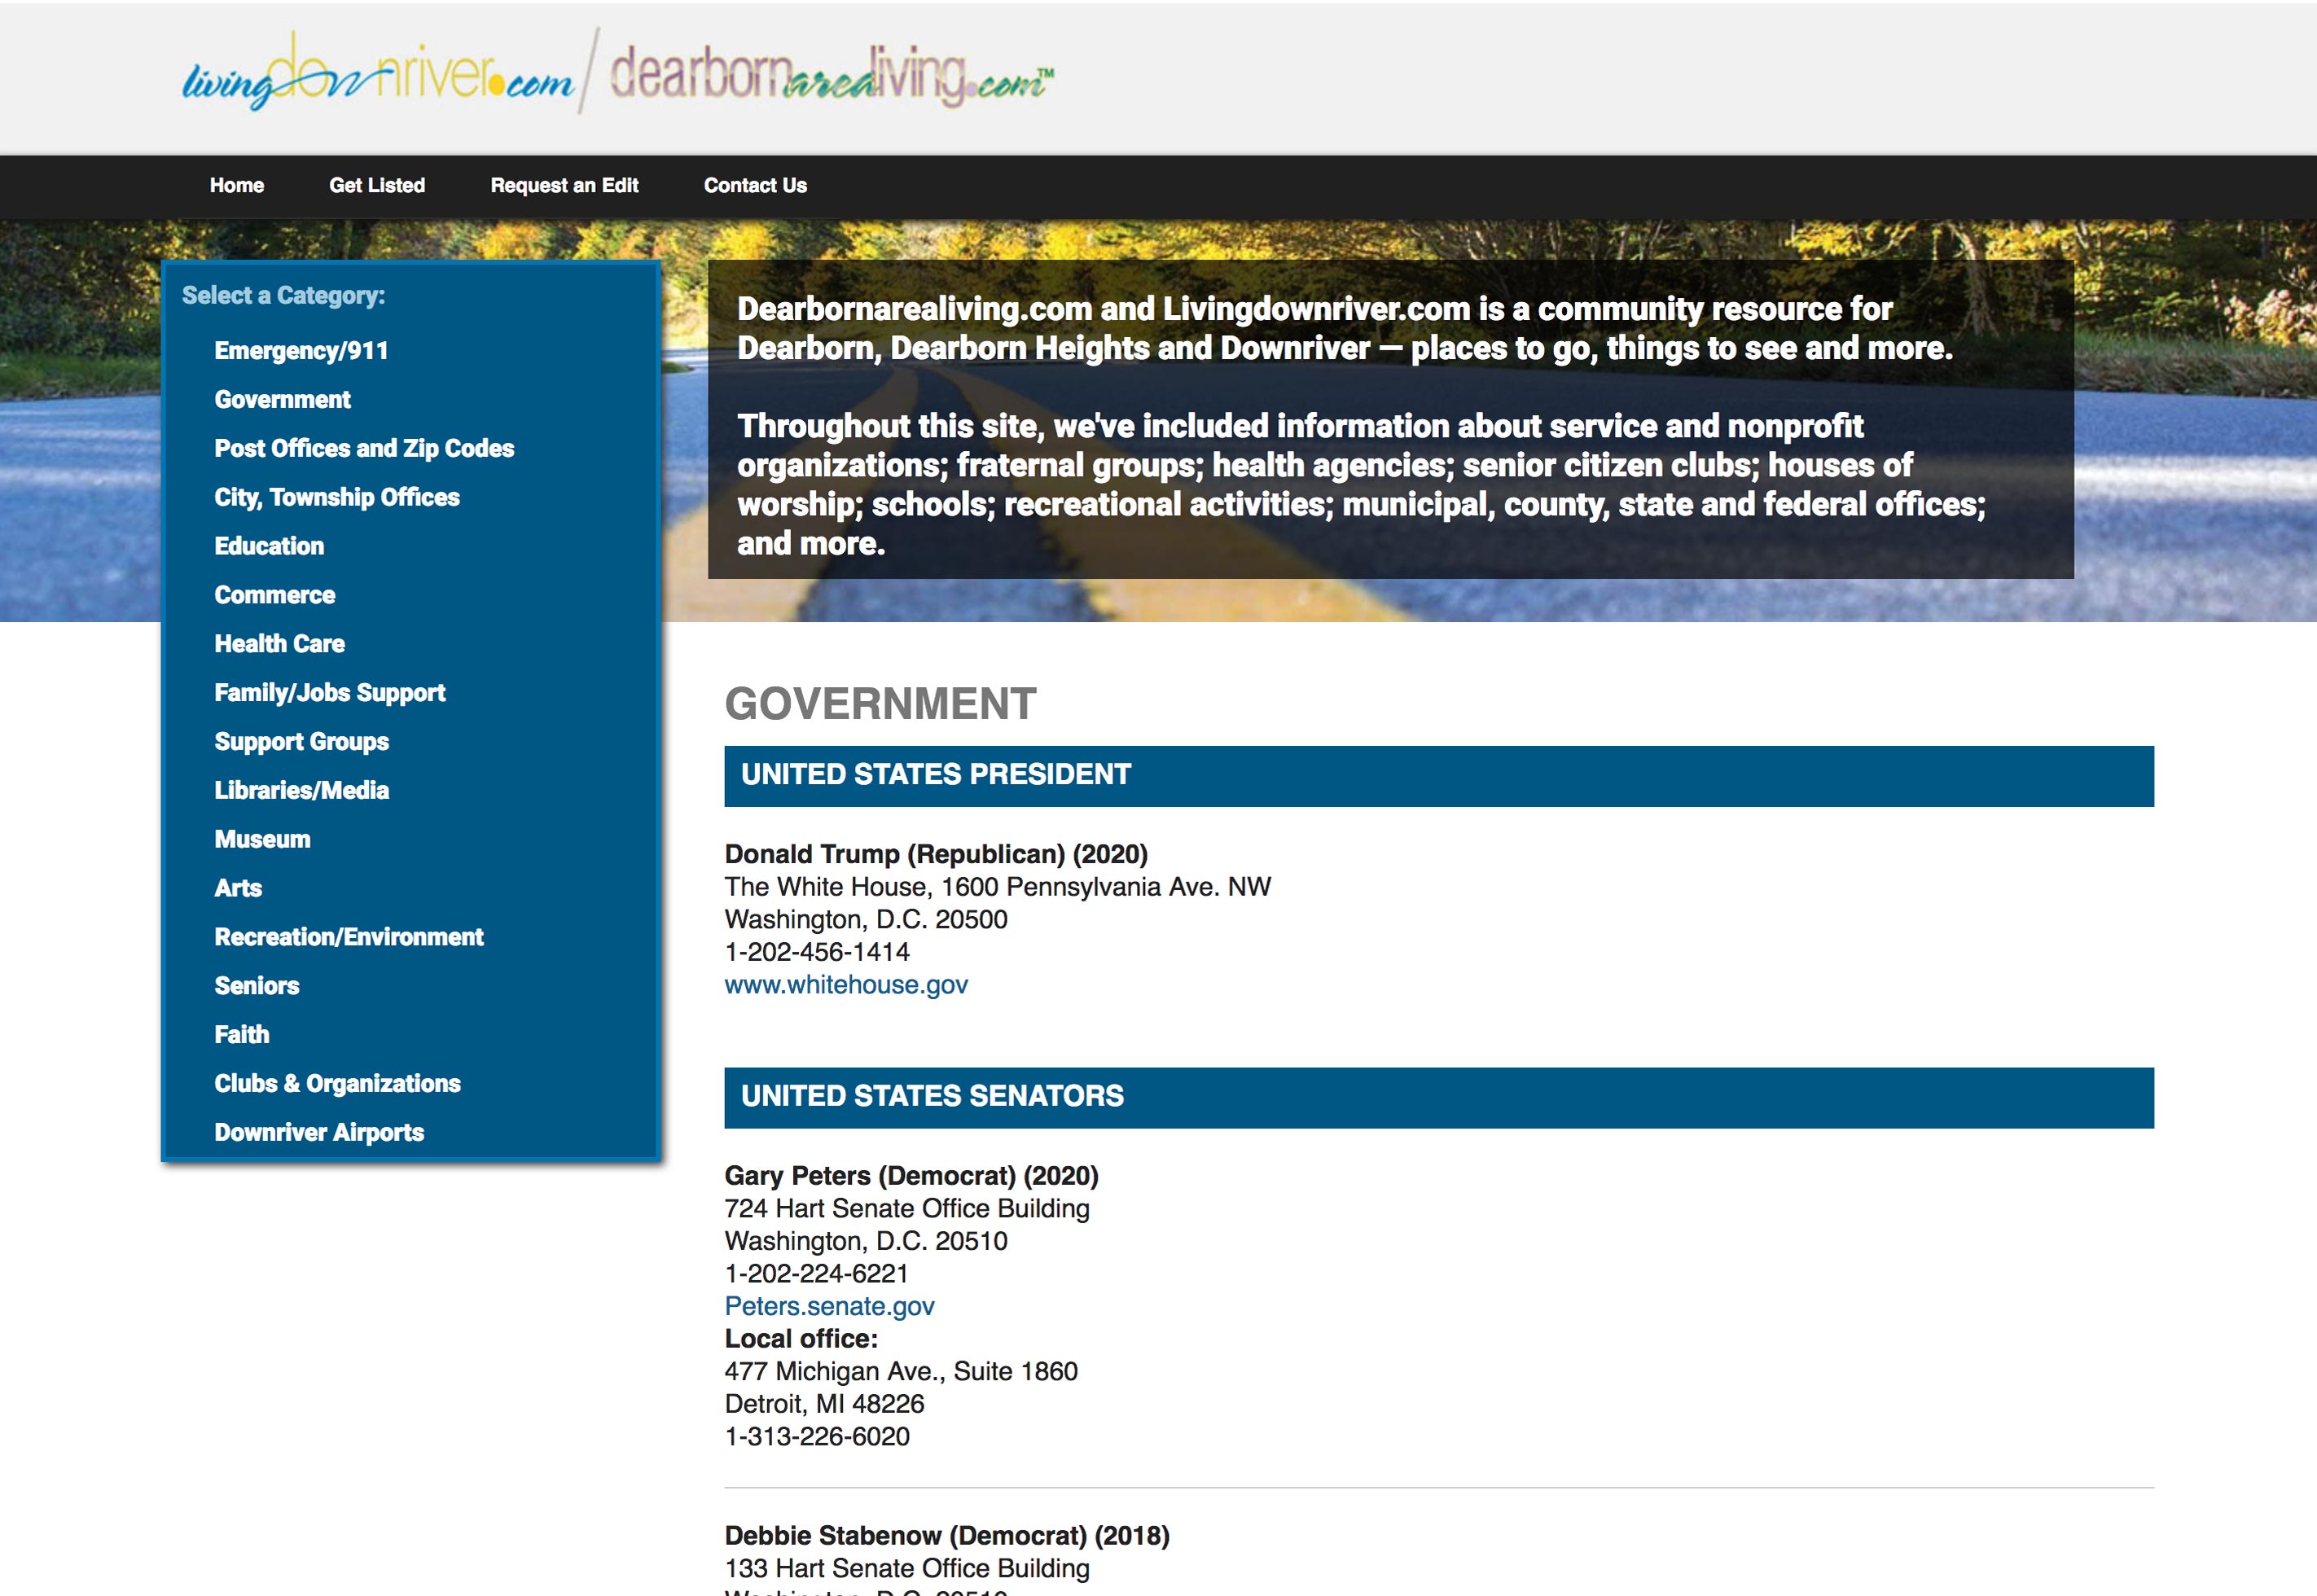Screen dimensions: 2317x1596
Task: Browse Family/Jobs Support category
Action: 330,693
